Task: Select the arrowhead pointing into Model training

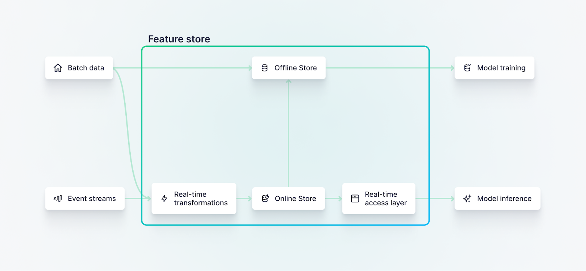Action: click(x=452, y=68)
